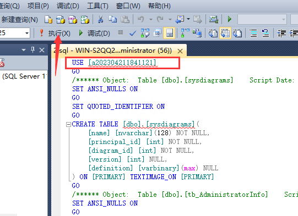
Task: Click the [principal_id] [int] NOT NULL line
Action: tap(145, 142)
